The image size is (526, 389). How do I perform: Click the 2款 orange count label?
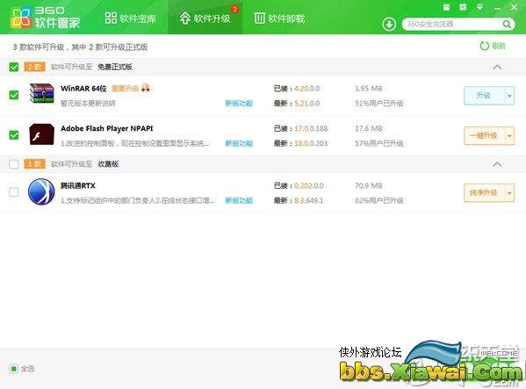[x=34, y=67]
